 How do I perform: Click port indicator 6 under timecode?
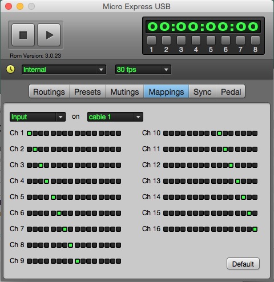[x=225, y=40]
